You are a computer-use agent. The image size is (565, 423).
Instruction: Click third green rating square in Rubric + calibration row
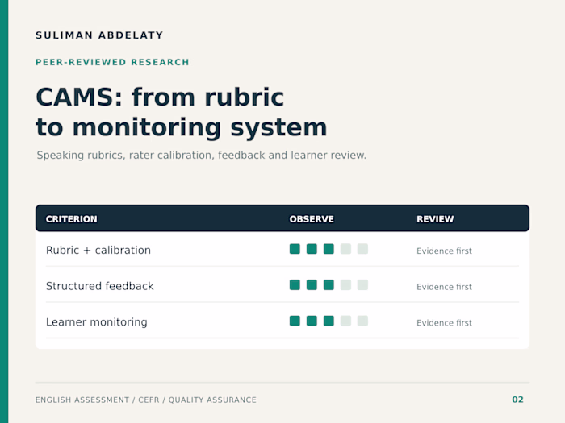coord(329,249)
